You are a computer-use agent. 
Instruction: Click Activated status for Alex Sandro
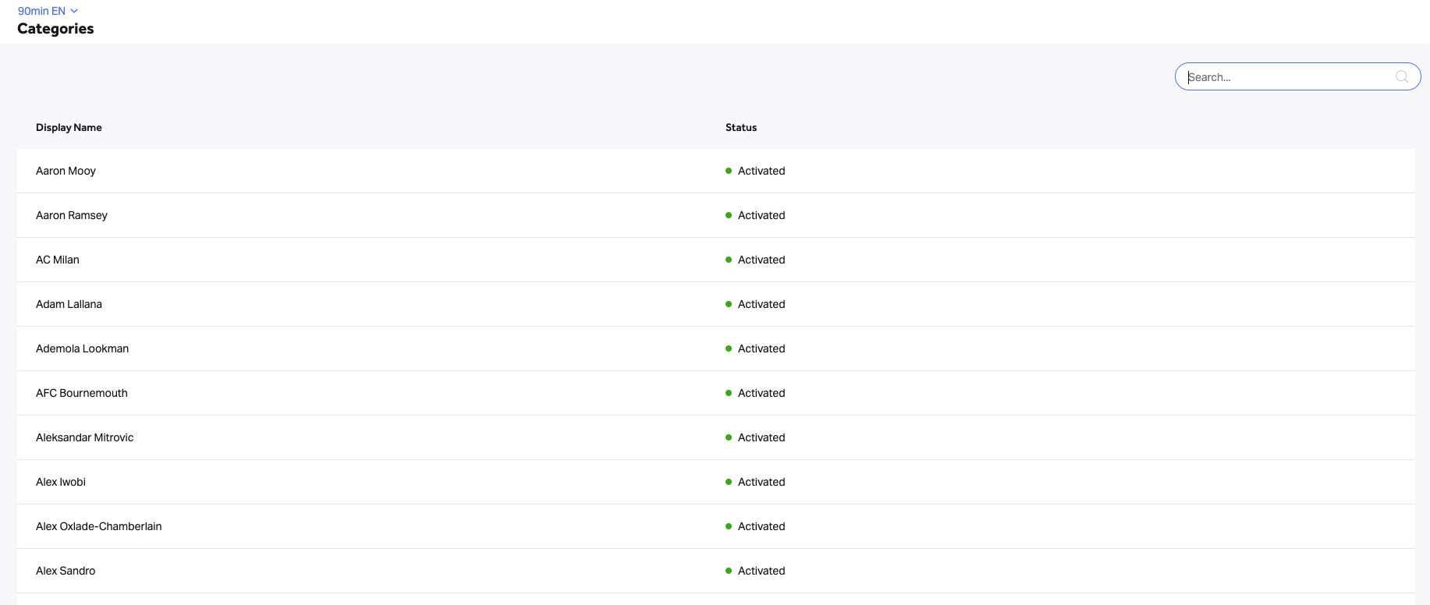[755, 571]
